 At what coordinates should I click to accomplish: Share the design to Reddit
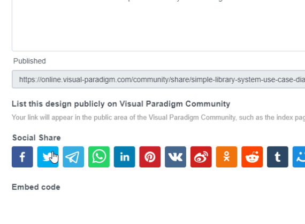click(252, 157)
